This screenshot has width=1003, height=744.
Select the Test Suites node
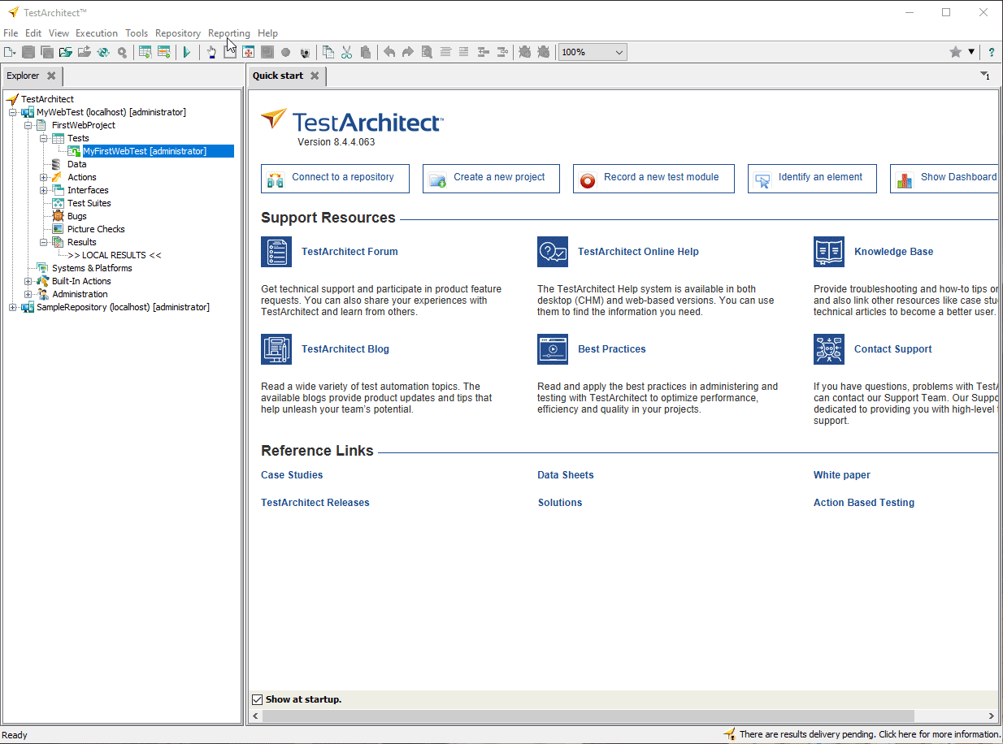point(89,203)
